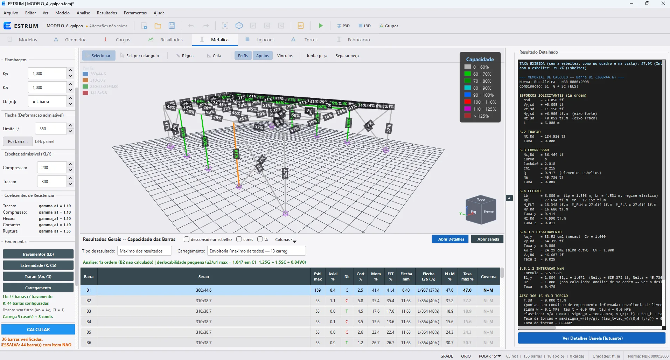Undo last action with left arrow icon
This screenshot has height=360, width=670.
click(x=191, y=26)
